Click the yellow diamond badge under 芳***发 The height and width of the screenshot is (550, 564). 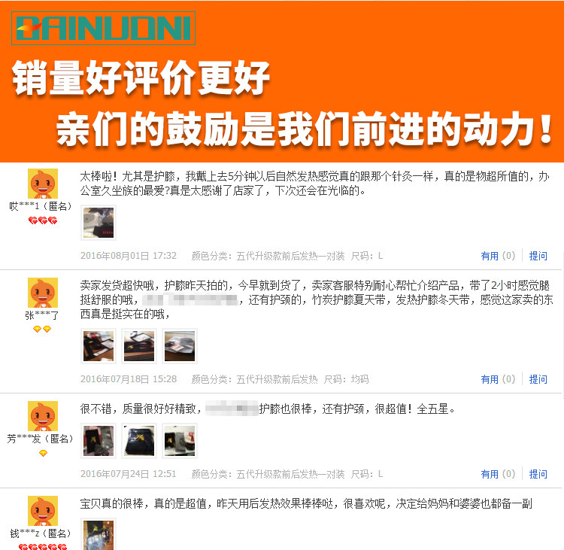[x=43, y=453]
